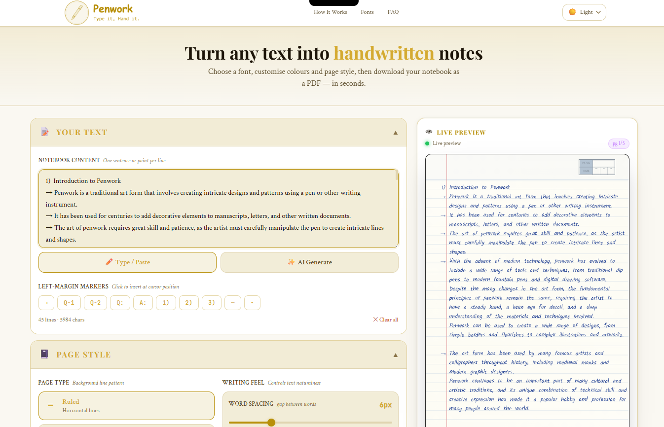Insert the arrow margin marker
The image size is (664, 427).
(46, 303)
